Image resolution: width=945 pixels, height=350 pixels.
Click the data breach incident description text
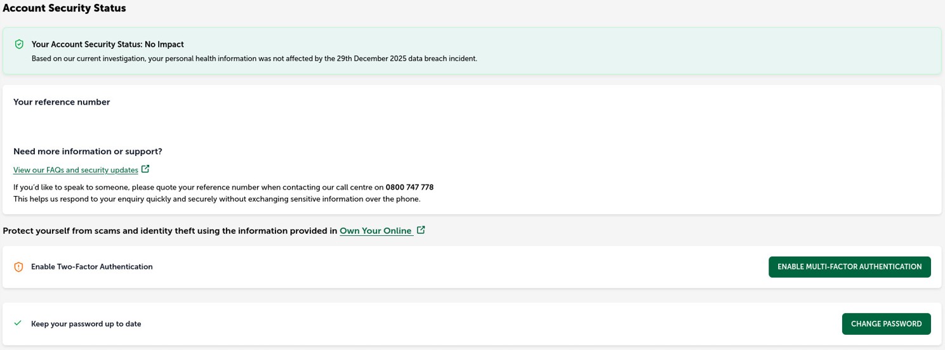pos(254,58)
